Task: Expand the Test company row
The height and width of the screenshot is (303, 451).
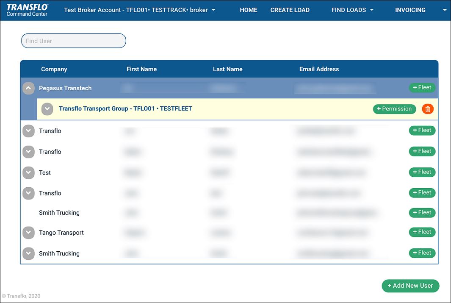Action: tap(28, 172)
